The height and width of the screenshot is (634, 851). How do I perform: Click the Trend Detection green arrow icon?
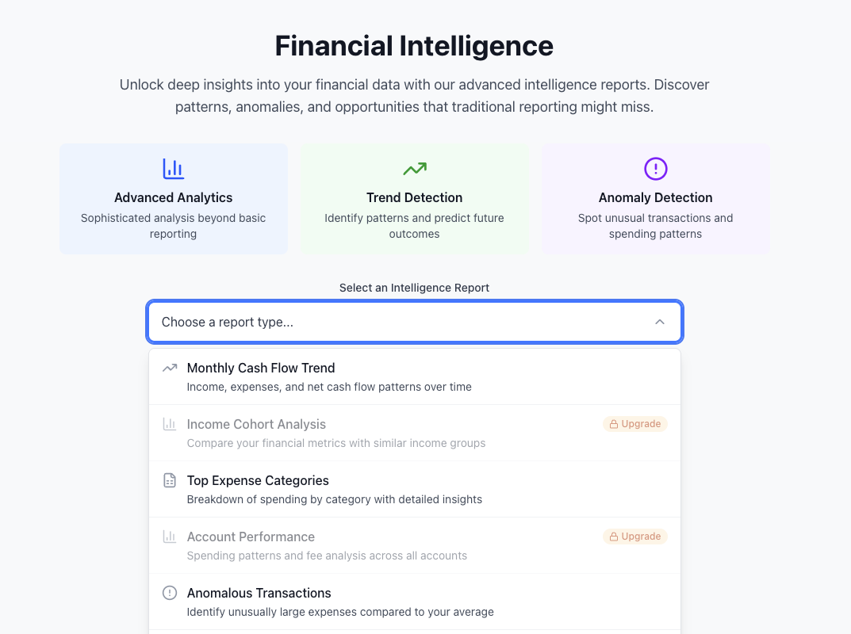414,168
